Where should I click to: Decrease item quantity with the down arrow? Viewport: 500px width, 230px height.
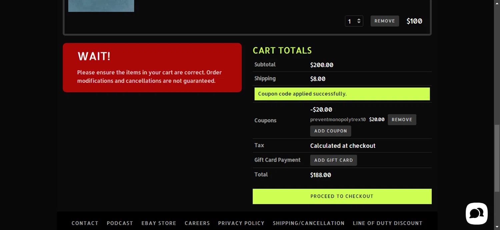pos(359,23)
